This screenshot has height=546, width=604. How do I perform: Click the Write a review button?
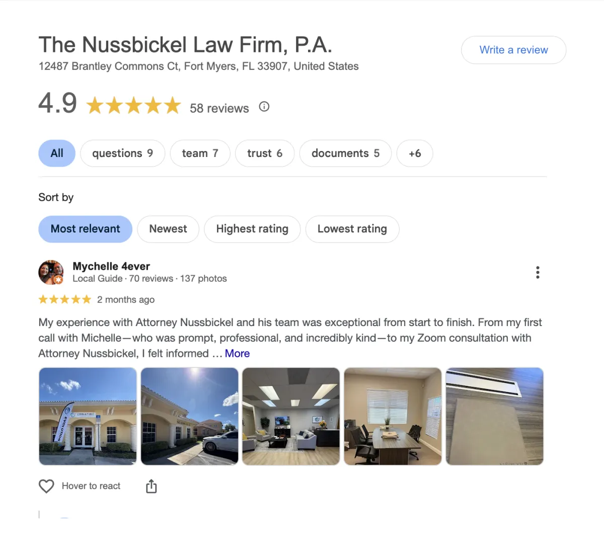pyautogui.click(x=513, y=50)
